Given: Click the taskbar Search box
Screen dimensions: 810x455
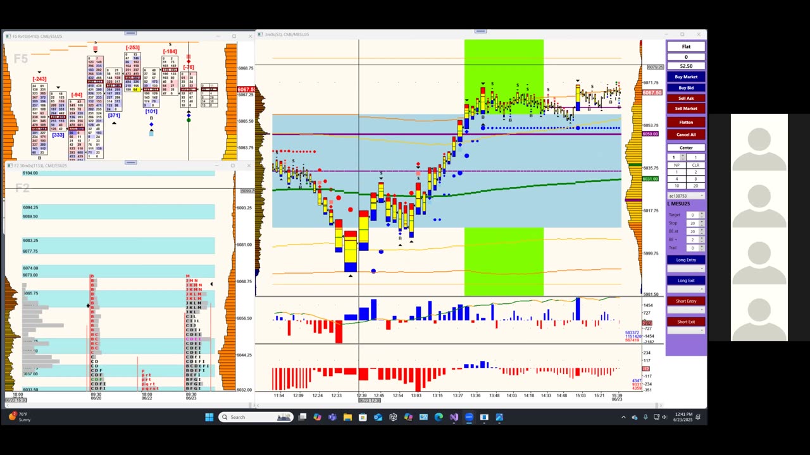Looking at the screenshot, I should click(256, 417).
